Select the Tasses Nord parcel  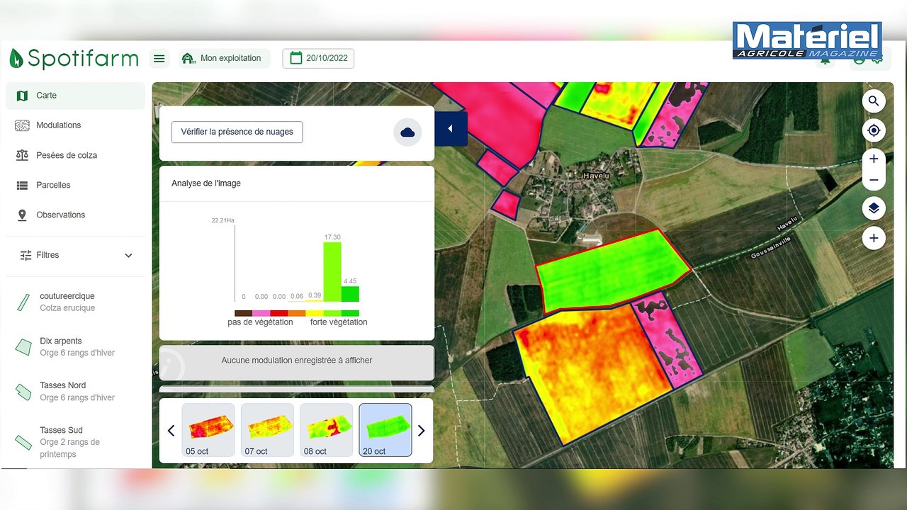coord(75,391)
